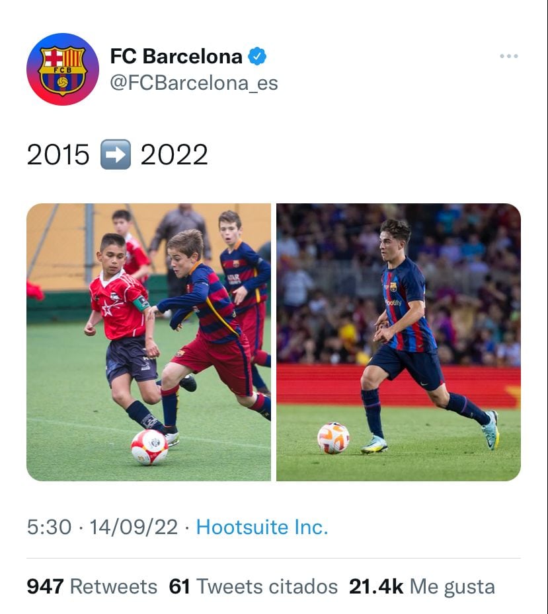Open the Hootsuite Inc. source link
548x614 pixels.
(x=262, y=527)
